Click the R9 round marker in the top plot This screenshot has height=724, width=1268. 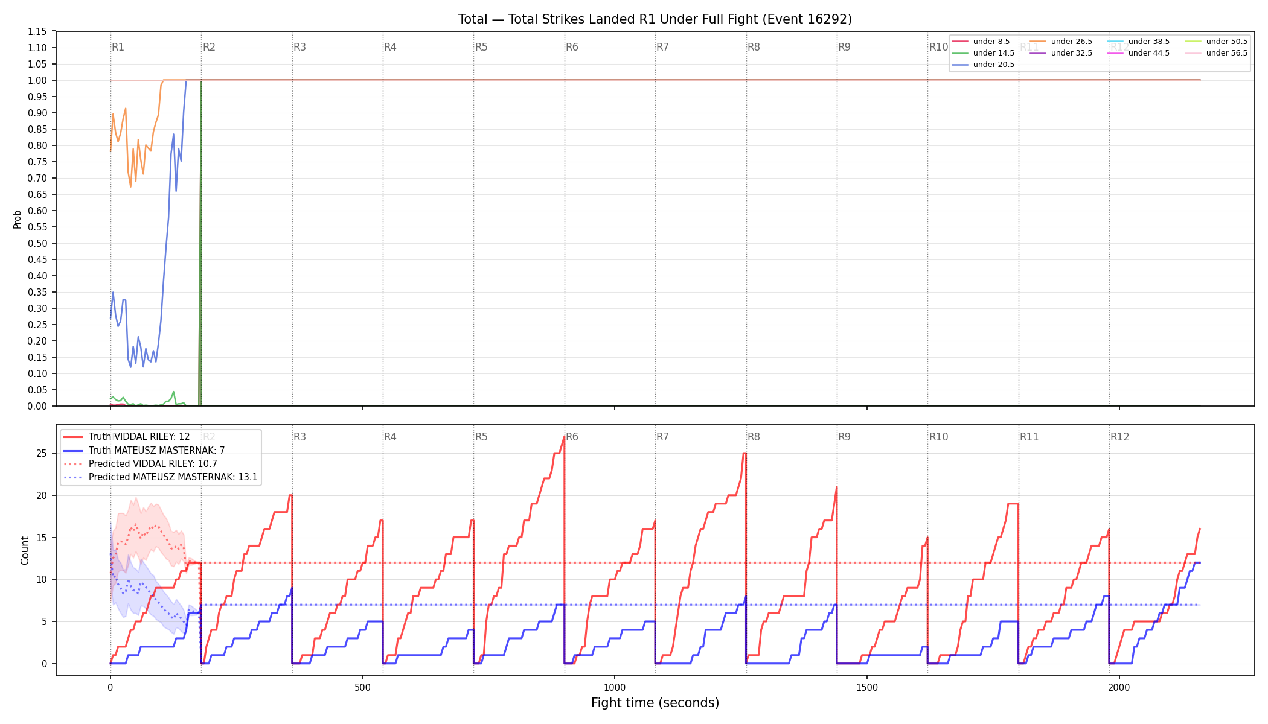pyautogui.click(x=844, y=47)
